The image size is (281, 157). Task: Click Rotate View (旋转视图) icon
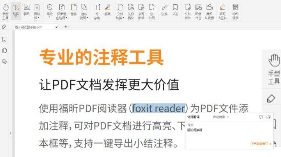click(x=84, y=7)
